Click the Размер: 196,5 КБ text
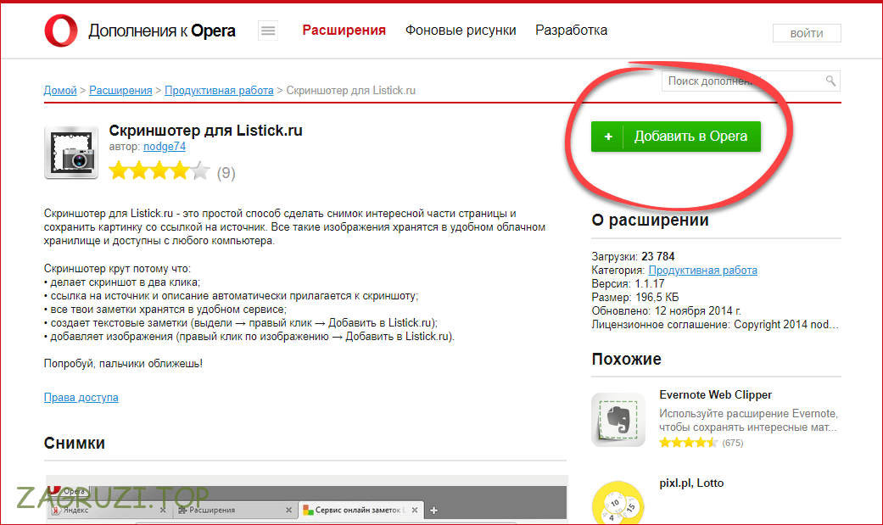This screenshot has width=883, height=525. point(635,298)
